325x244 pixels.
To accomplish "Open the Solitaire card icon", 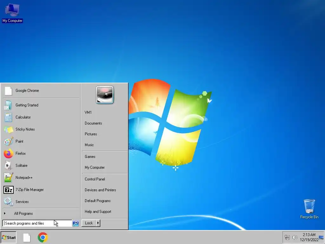I will point(8,166).
